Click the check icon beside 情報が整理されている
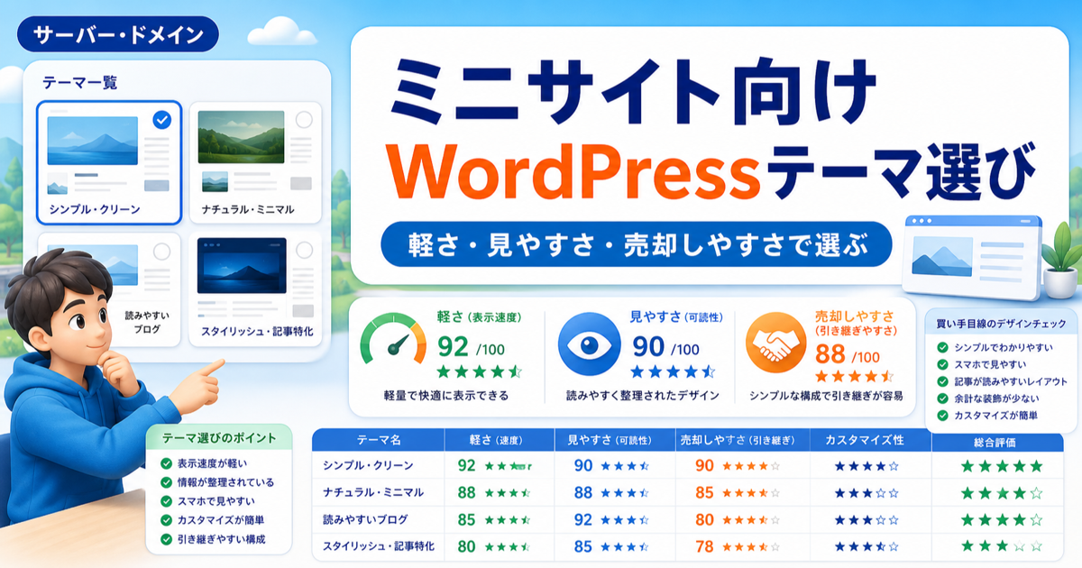The width and height of the screenshot is (1082, 568). coord(165,482)
